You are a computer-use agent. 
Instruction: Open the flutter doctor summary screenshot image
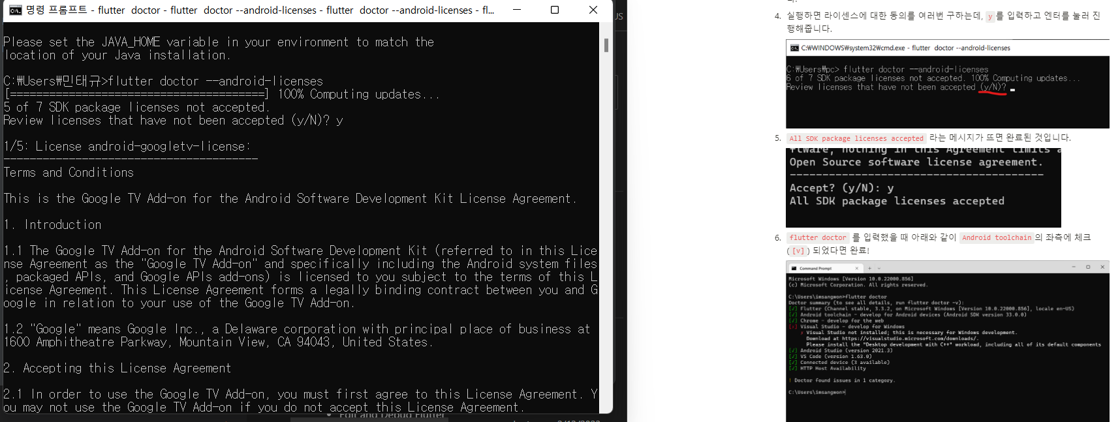(x=948, y=341)
